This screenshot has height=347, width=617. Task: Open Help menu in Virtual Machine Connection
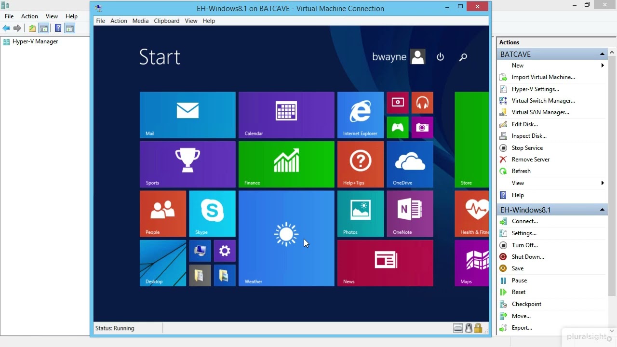[x=209, y=21]
